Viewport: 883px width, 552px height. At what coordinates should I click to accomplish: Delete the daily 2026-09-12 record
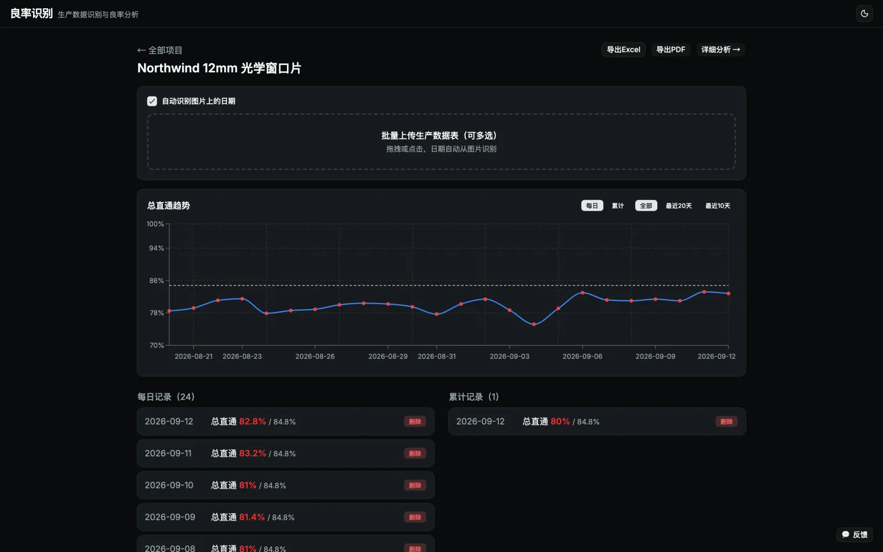point(415,422)
